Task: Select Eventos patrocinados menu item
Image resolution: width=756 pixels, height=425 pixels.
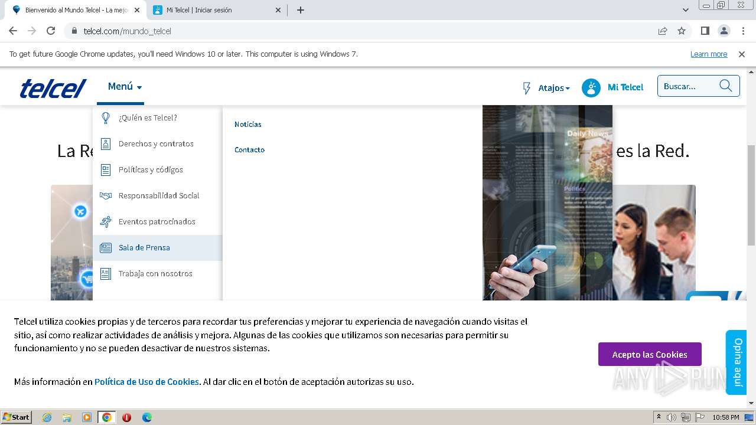Action: click(157, 222)
